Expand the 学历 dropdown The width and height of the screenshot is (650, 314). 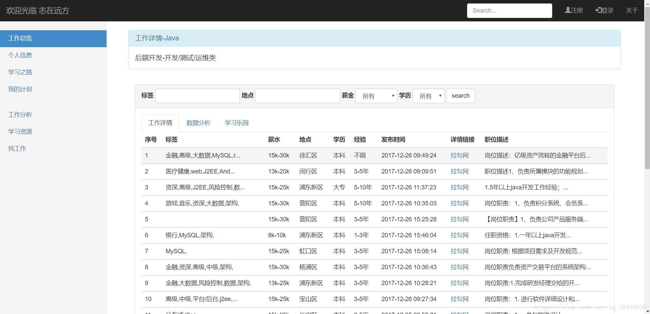428,96
